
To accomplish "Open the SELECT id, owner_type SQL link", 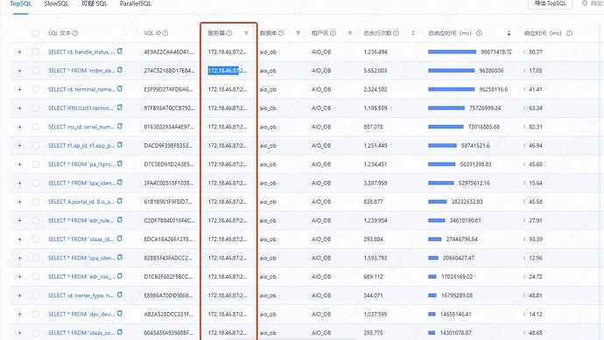I will pos(81,295).
